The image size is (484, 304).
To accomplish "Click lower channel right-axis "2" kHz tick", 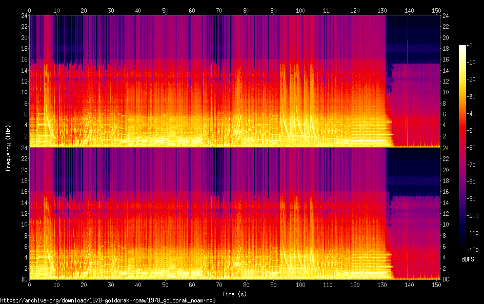I will click(x=444, y=269).
